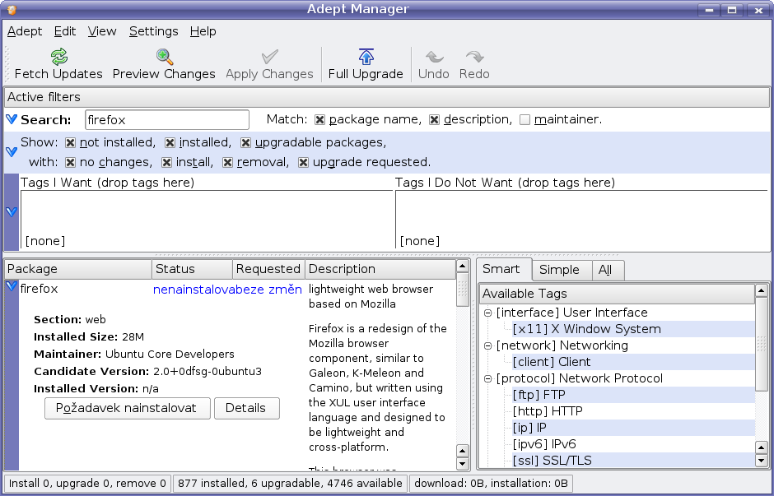This screenshot has height=496, width=774.
Task: Click the firefox search input field
Action: [167, 120]
